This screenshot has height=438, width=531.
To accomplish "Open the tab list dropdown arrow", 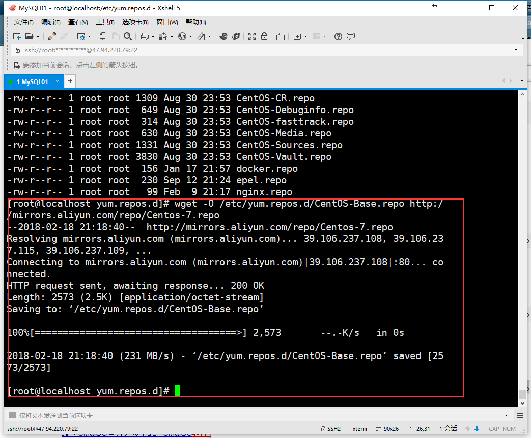I will tap(522, 81).
